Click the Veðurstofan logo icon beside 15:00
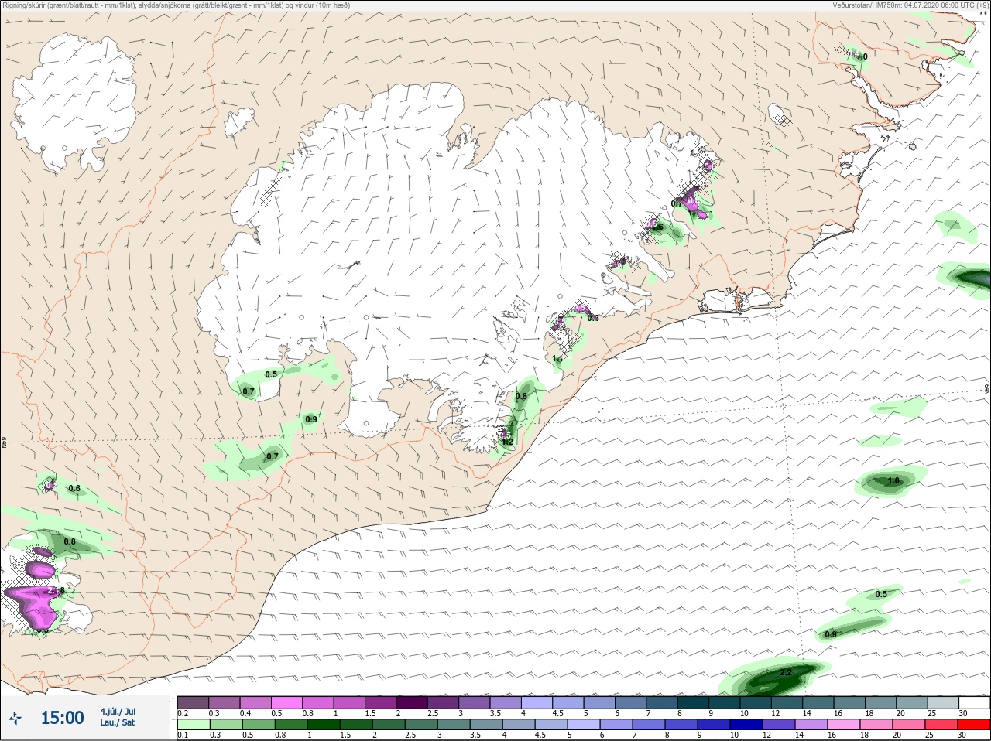 16,718
